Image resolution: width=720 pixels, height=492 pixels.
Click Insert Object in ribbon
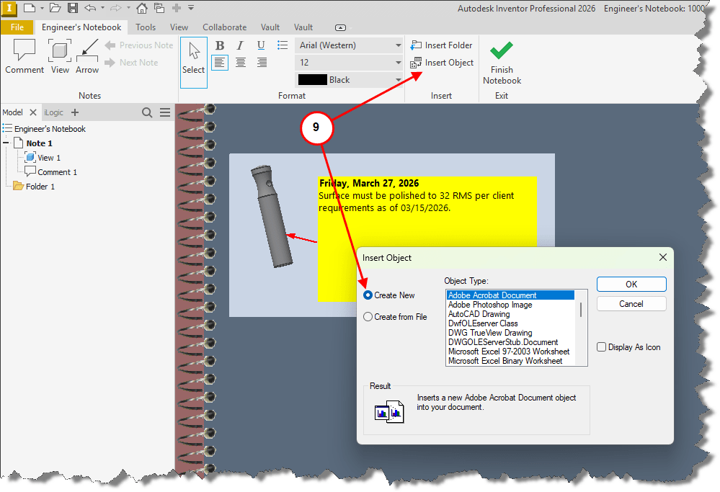(442, 63)
